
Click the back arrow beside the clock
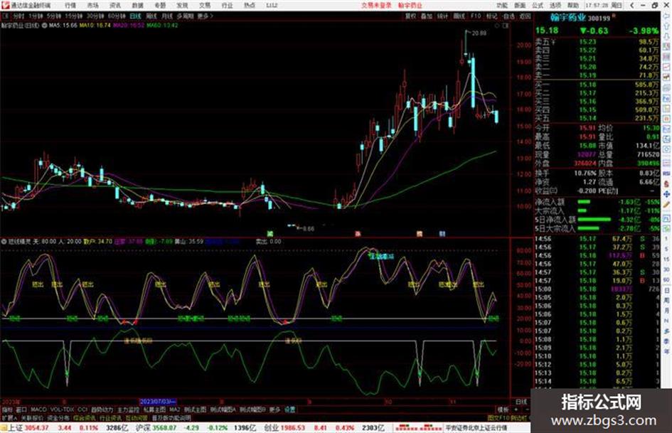pyautogui.click(x=632, y=6)
